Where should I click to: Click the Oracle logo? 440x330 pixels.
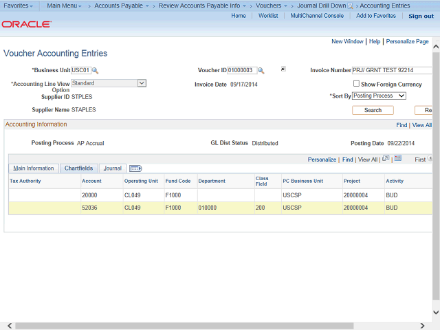pos(27,25)
